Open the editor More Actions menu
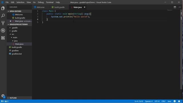The width and height of the screenshot is (183, 103). [x=180, y=7]
